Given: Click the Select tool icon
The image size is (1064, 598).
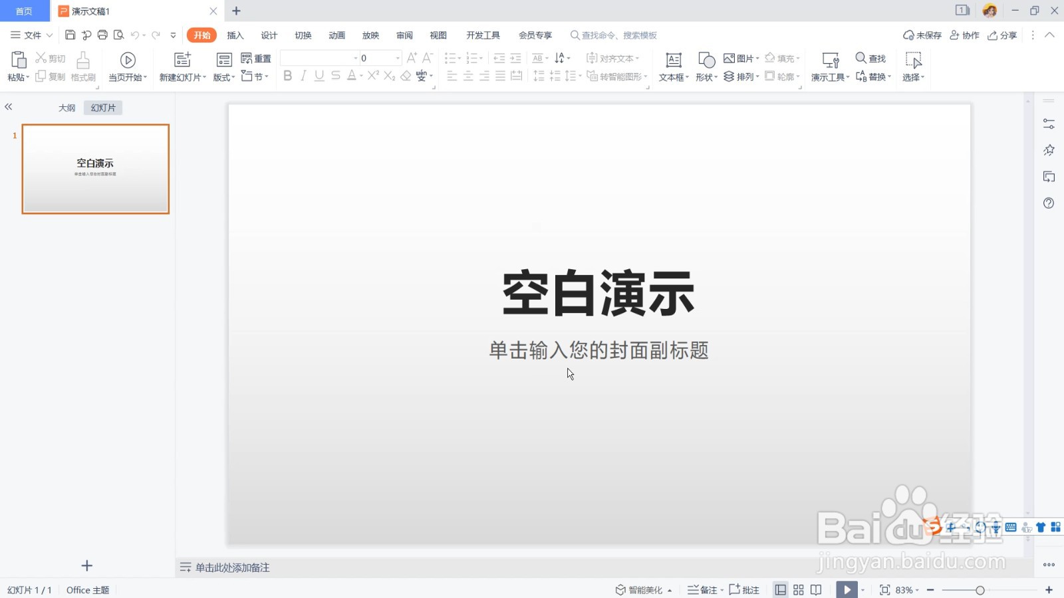Looking at the screenshot, I should 914,60.
